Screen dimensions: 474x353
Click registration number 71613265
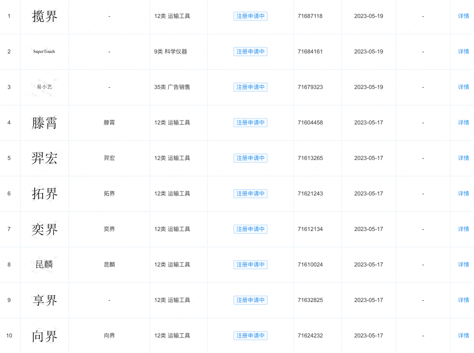pos(310,158)
